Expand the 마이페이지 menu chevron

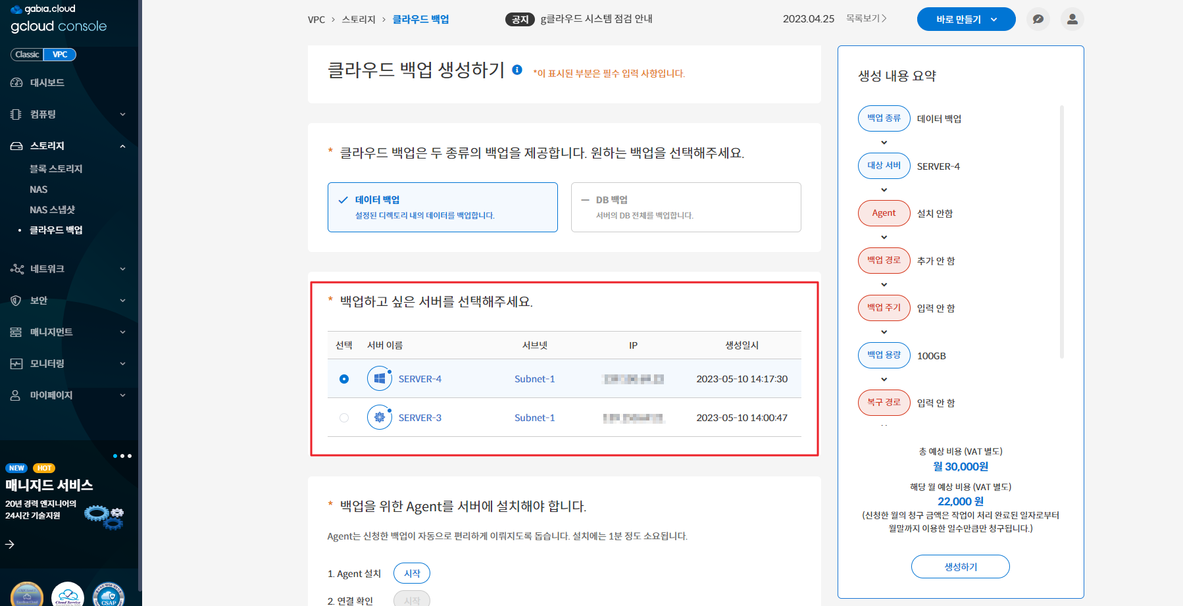122,395
